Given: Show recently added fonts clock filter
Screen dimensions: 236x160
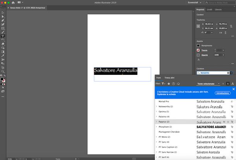Looking at the screenshot, I should [174, 84].
